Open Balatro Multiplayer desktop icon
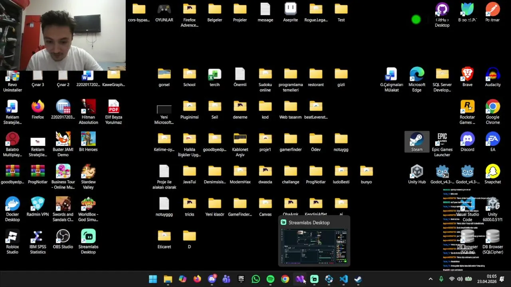 coord(12,144)
